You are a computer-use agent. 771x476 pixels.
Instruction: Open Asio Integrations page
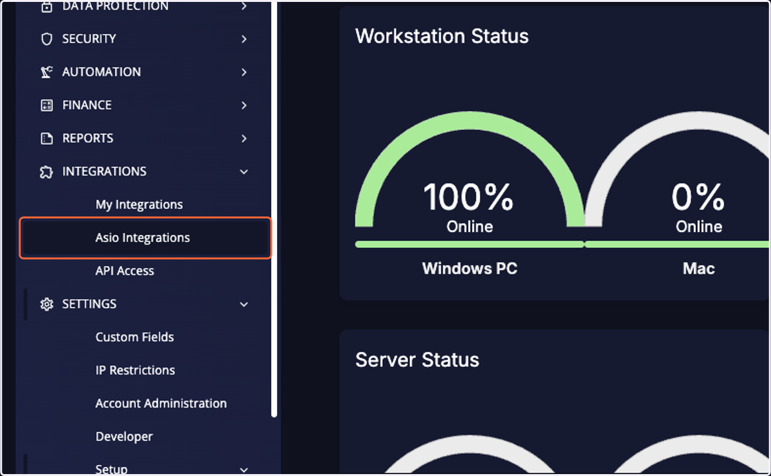(x=146, y=238)
